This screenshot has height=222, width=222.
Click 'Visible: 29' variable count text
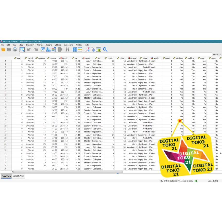pos(217,54)
